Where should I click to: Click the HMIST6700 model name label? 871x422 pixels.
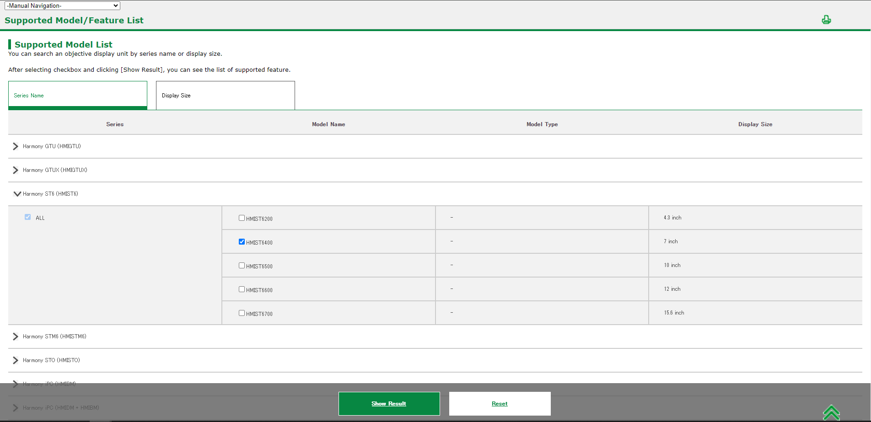pos(259,314)
